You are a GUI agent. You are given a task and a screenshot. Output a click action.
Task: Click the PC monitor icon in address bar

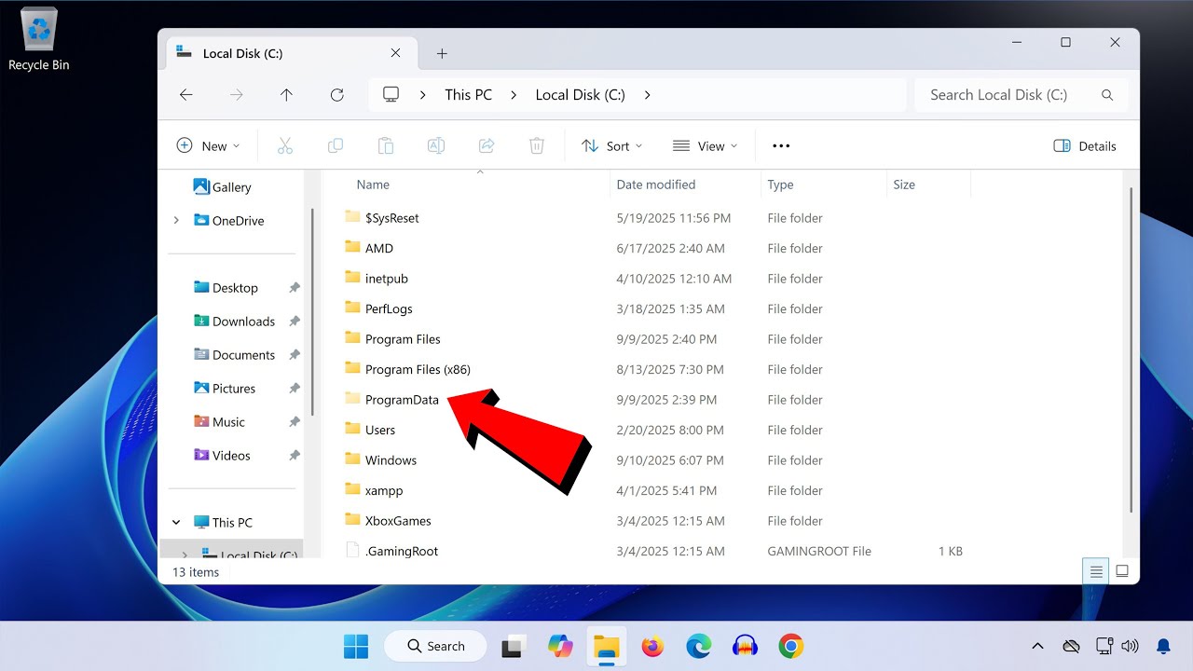[391, 95]
